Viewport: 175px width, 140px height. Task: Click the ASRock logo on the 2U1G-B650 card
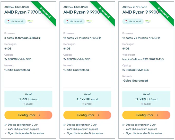click(x=148, y=21)
